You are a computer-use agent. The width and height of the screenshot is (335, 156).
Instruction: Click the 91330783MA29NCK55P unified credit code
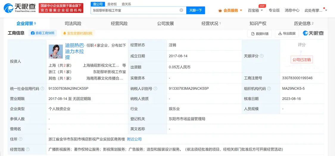pyautogui.click(x=68, y=89)
